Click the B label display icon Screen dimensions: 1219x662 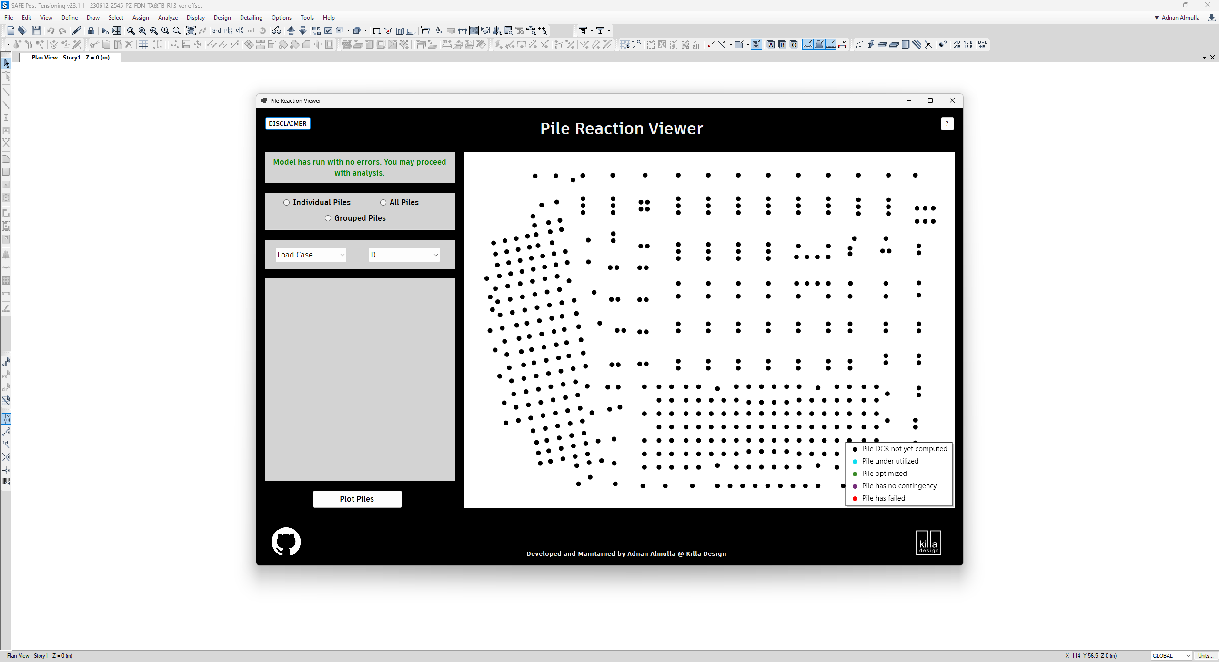tap(782, 44)
